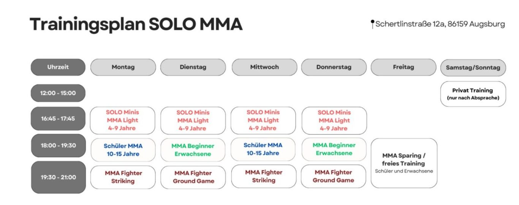Screen dimensions: 519x205
Task: Click the Uhrzeit header pill
Action: pos(58,67)
